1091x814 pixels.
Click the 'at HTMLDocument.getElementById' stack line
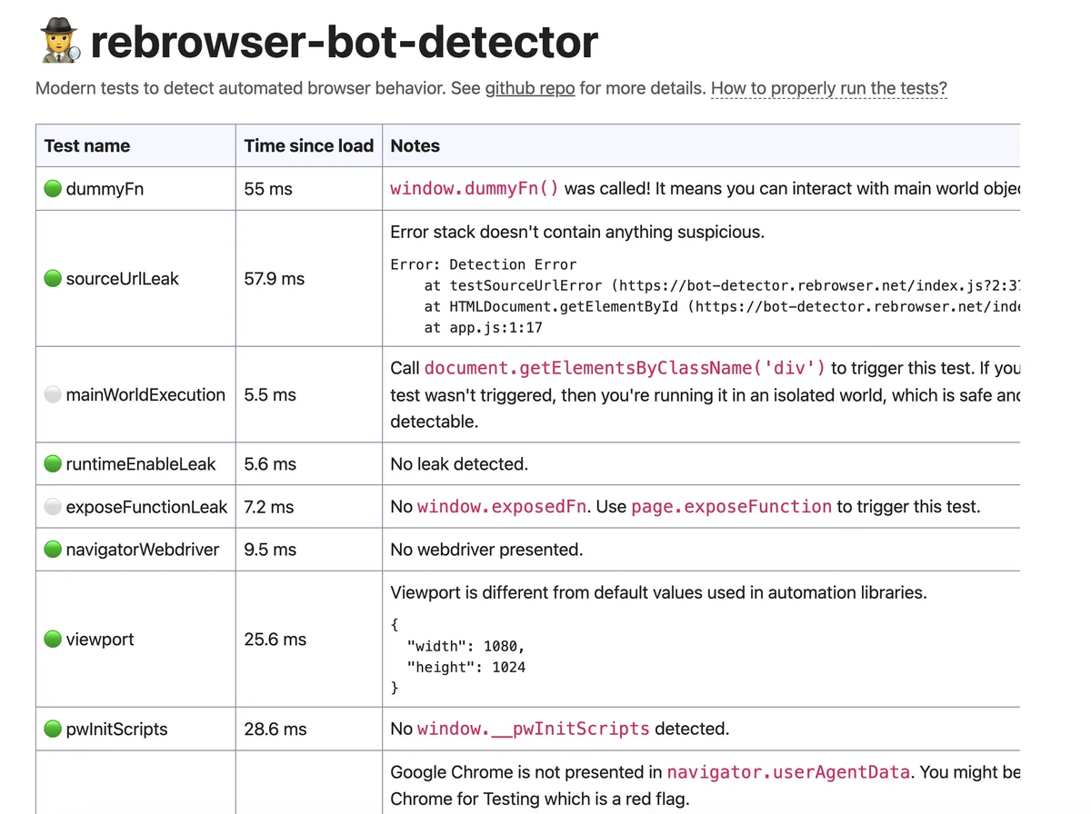722,306
